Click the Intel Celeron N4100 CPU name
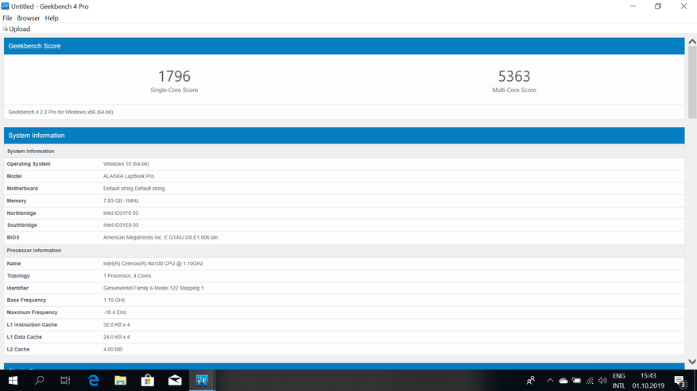 [x=153, y=263]
